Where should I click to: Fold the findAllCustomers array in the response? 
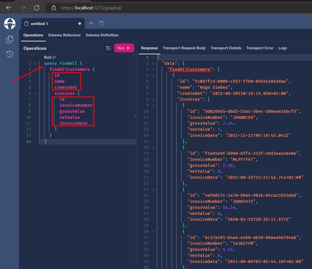[153, 69]
